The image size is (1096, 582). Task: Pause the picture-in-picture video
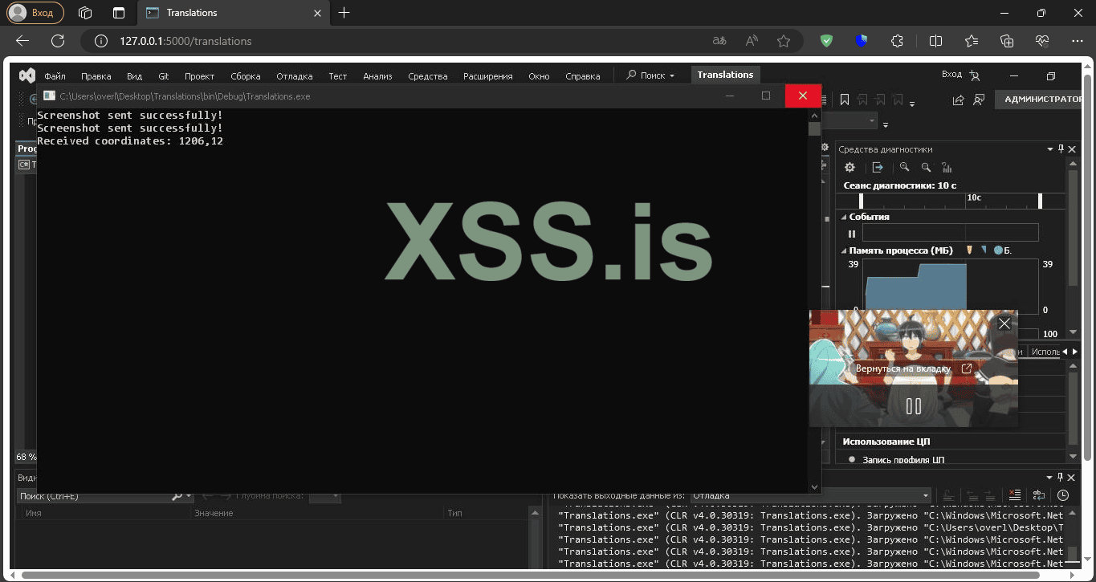coord(914,406)
